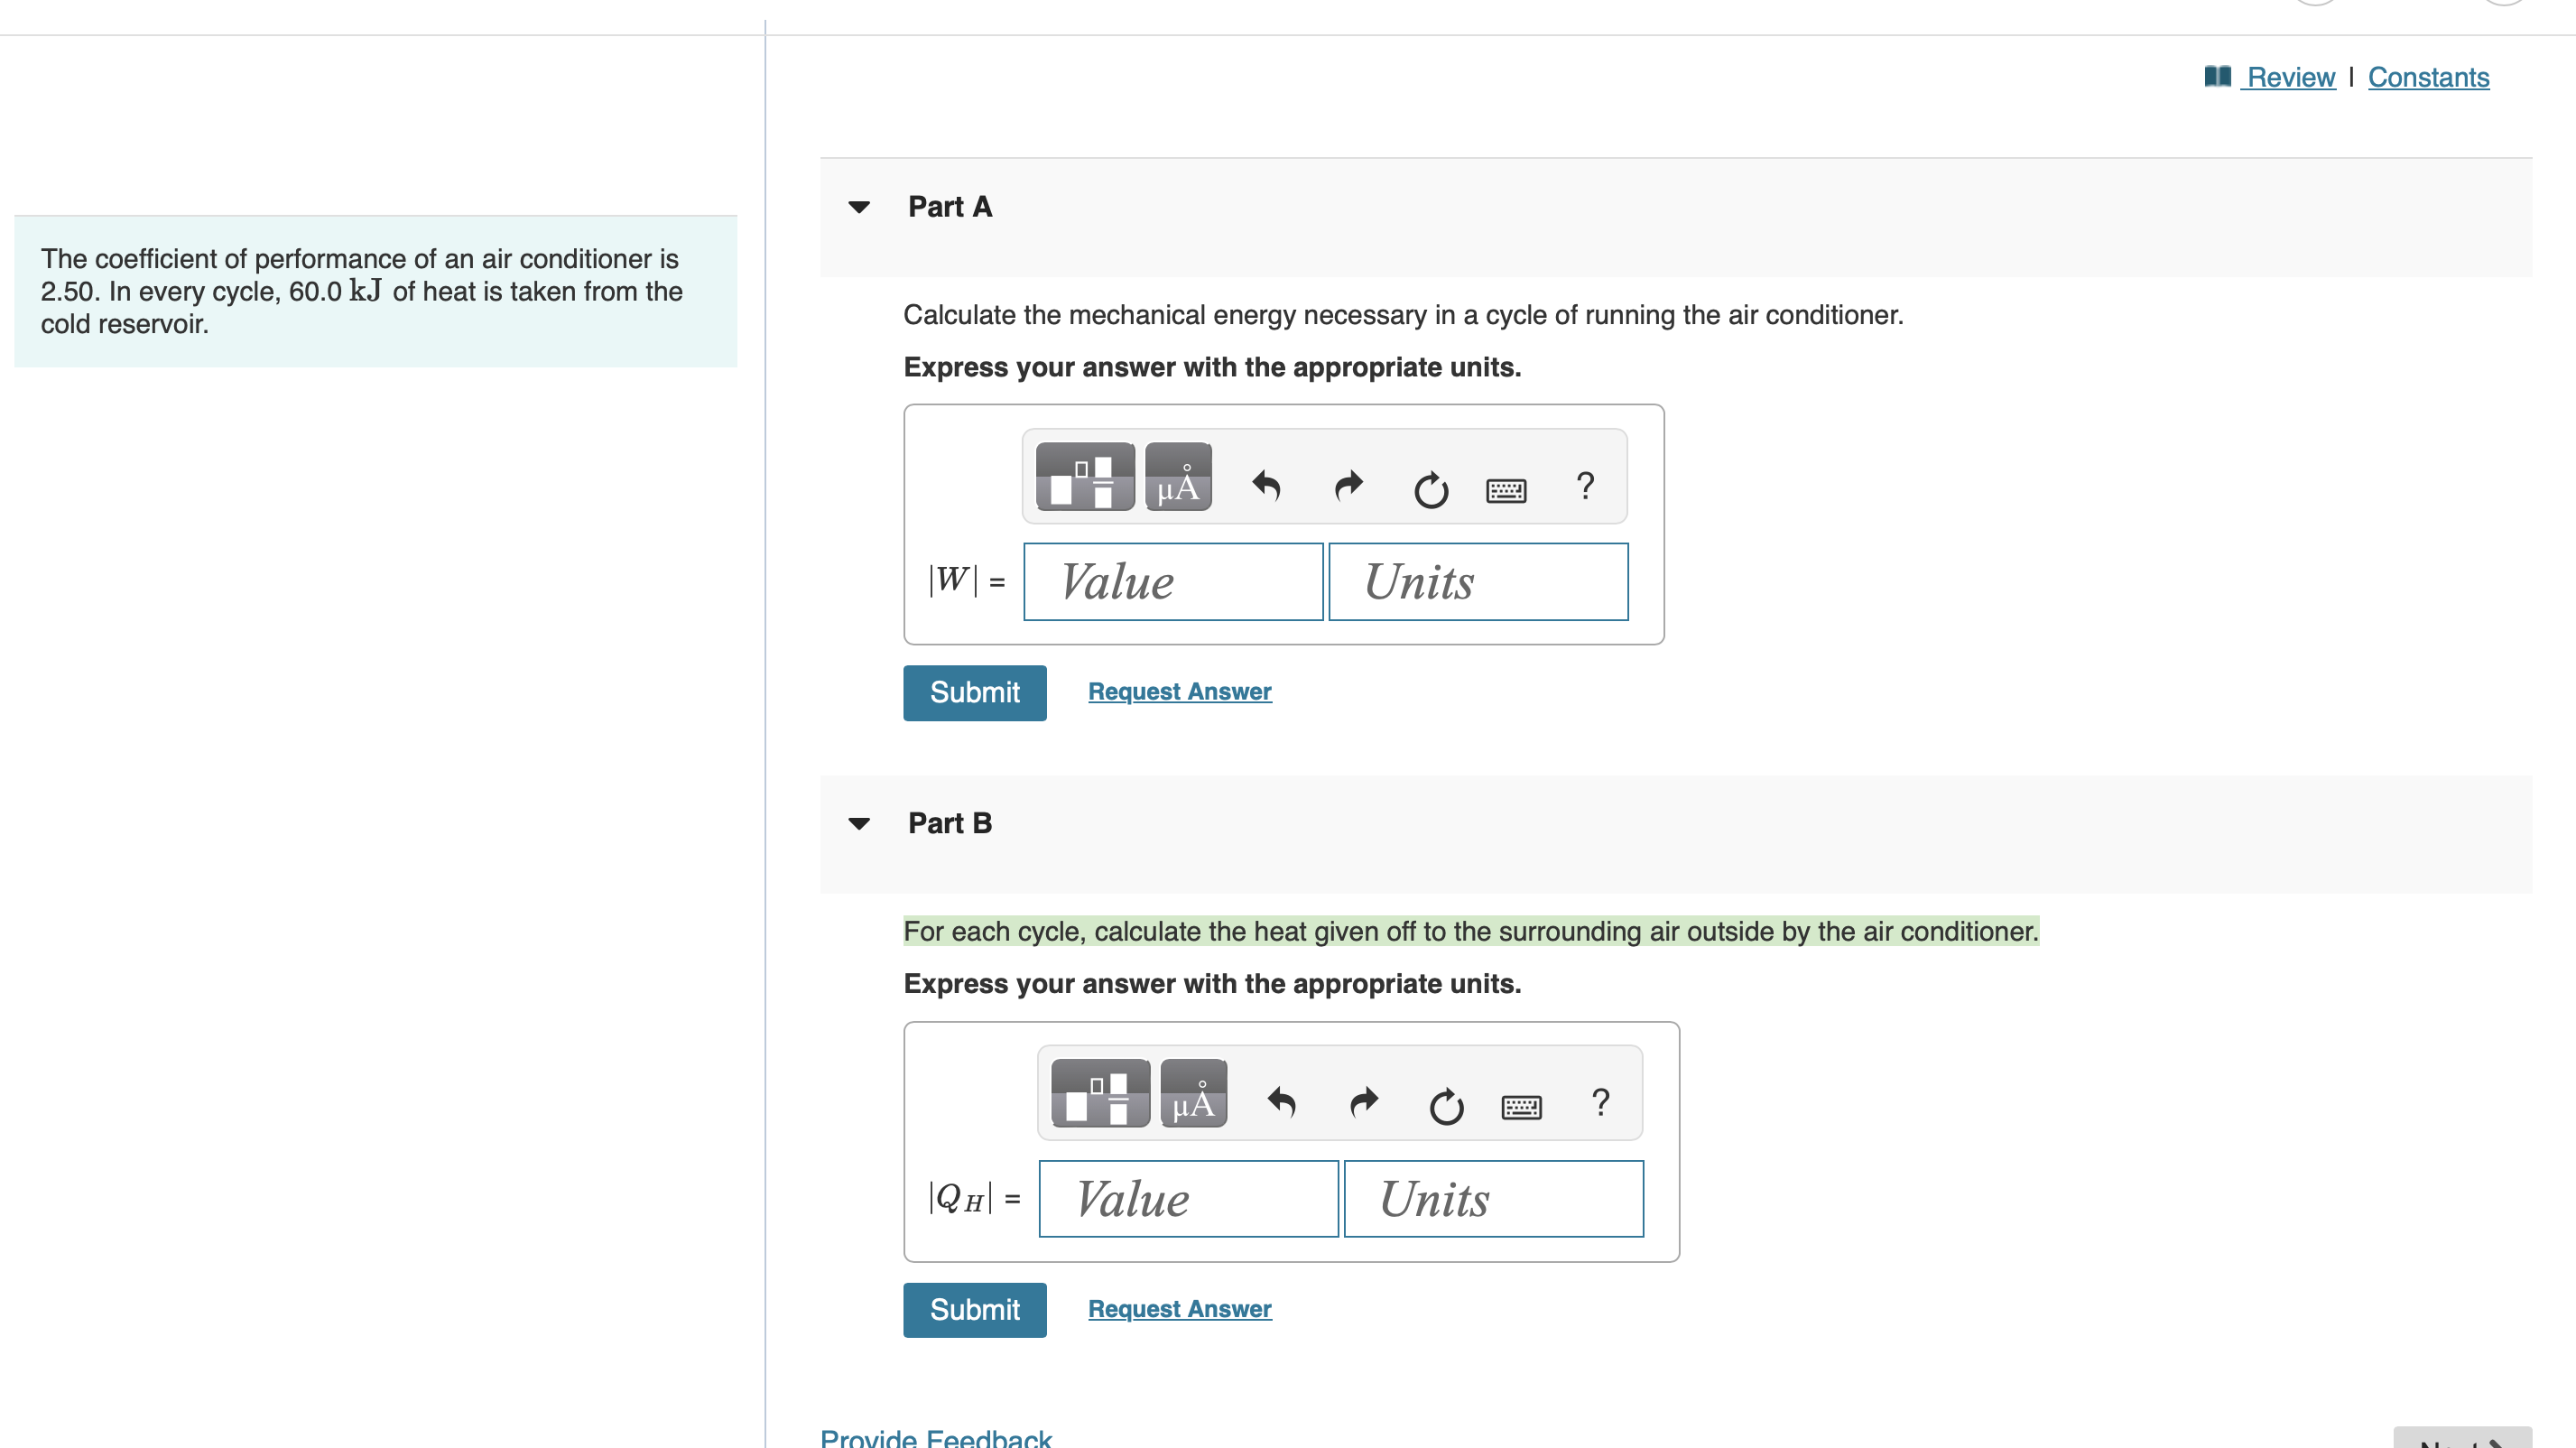The width and height of the screenshot is (2576, 1448).
Task: Open keyboard shortcuts icon in Part B
Action: (x=1522, y=1107)
